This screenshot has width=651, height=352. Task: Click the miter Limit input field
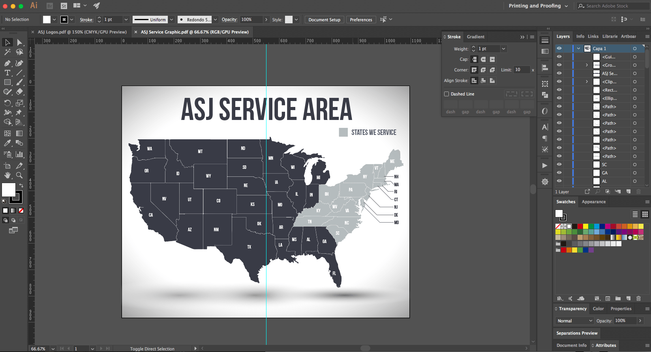tap(521, 70)
